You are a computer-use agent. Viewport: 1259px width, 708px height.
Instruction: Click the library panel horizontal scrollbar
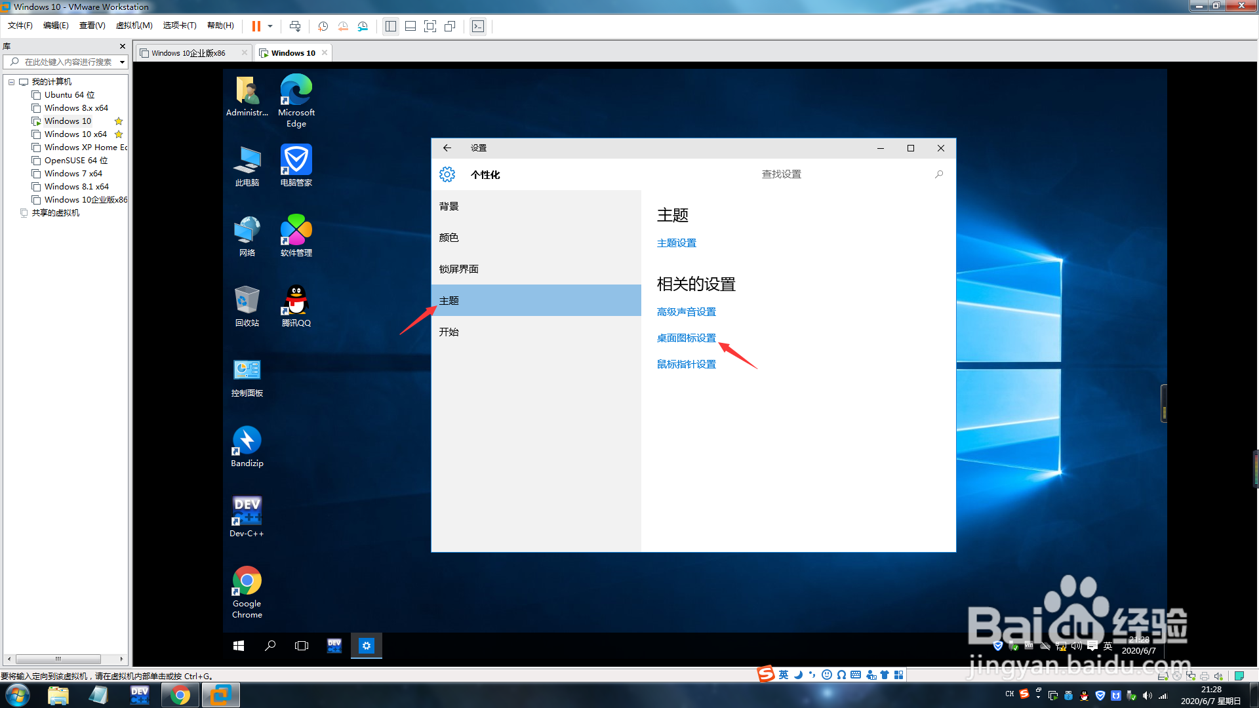tap(58, 659)
